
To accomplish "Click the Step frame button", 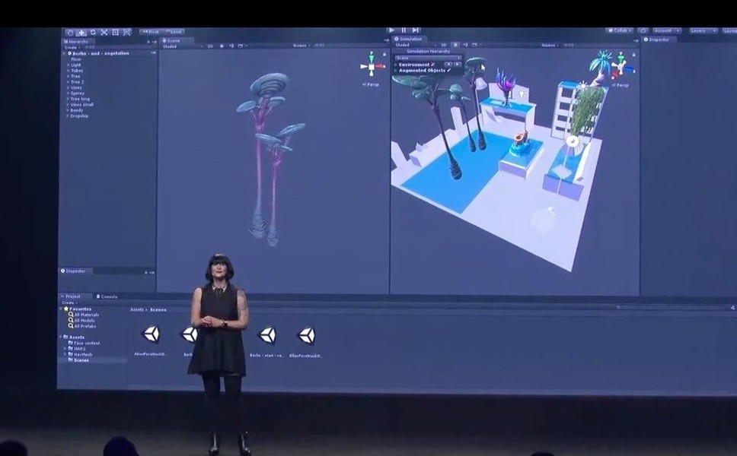I will coord(416,30).
